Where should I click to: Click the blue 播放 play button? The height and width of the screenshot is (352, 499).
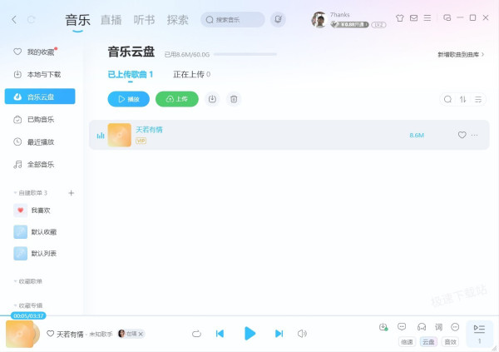(129, 99)
